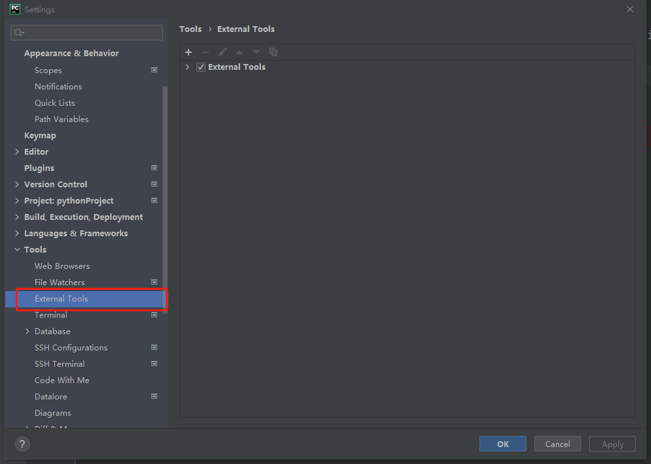Select Path Variables settings
The height and width of the screenshot is (464, 651).
61,119
